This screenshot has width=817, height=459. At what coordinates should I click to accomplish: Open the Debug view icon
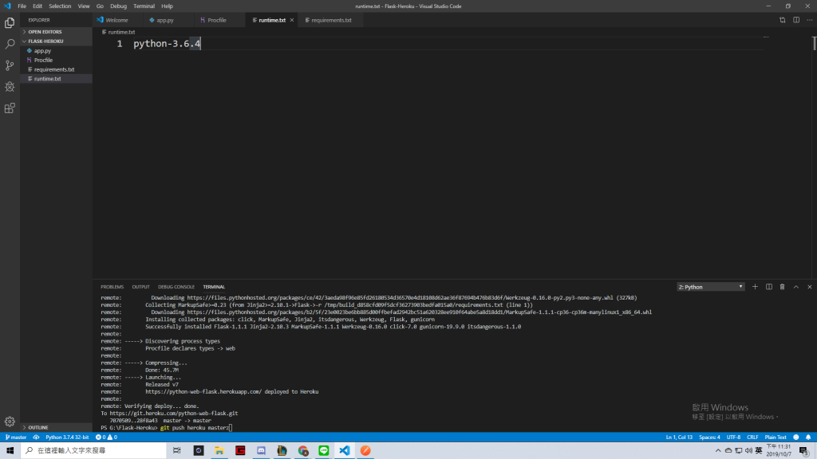[10, 87]
